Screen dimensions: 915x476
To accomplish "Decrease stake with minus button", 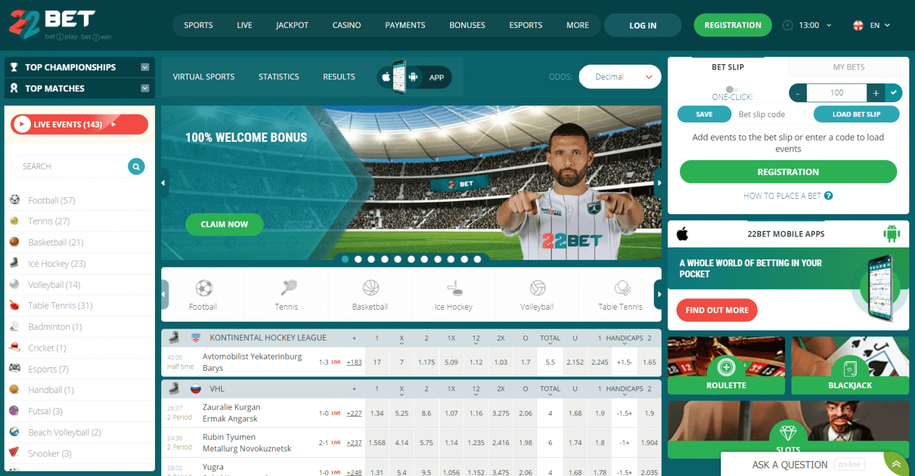I will click(x=798, y=93).
